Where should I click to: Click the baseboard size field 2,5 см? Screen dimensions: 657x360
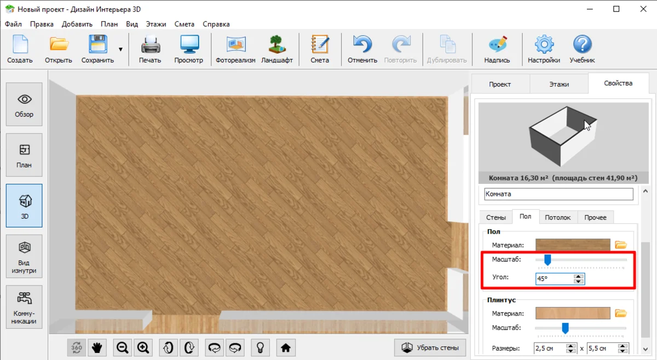click(550, 348)
